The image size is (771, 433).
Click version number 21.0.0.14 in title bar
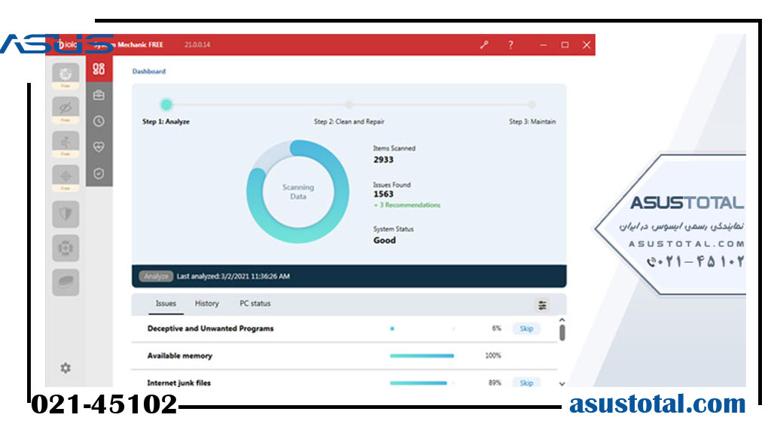[197, 44]
